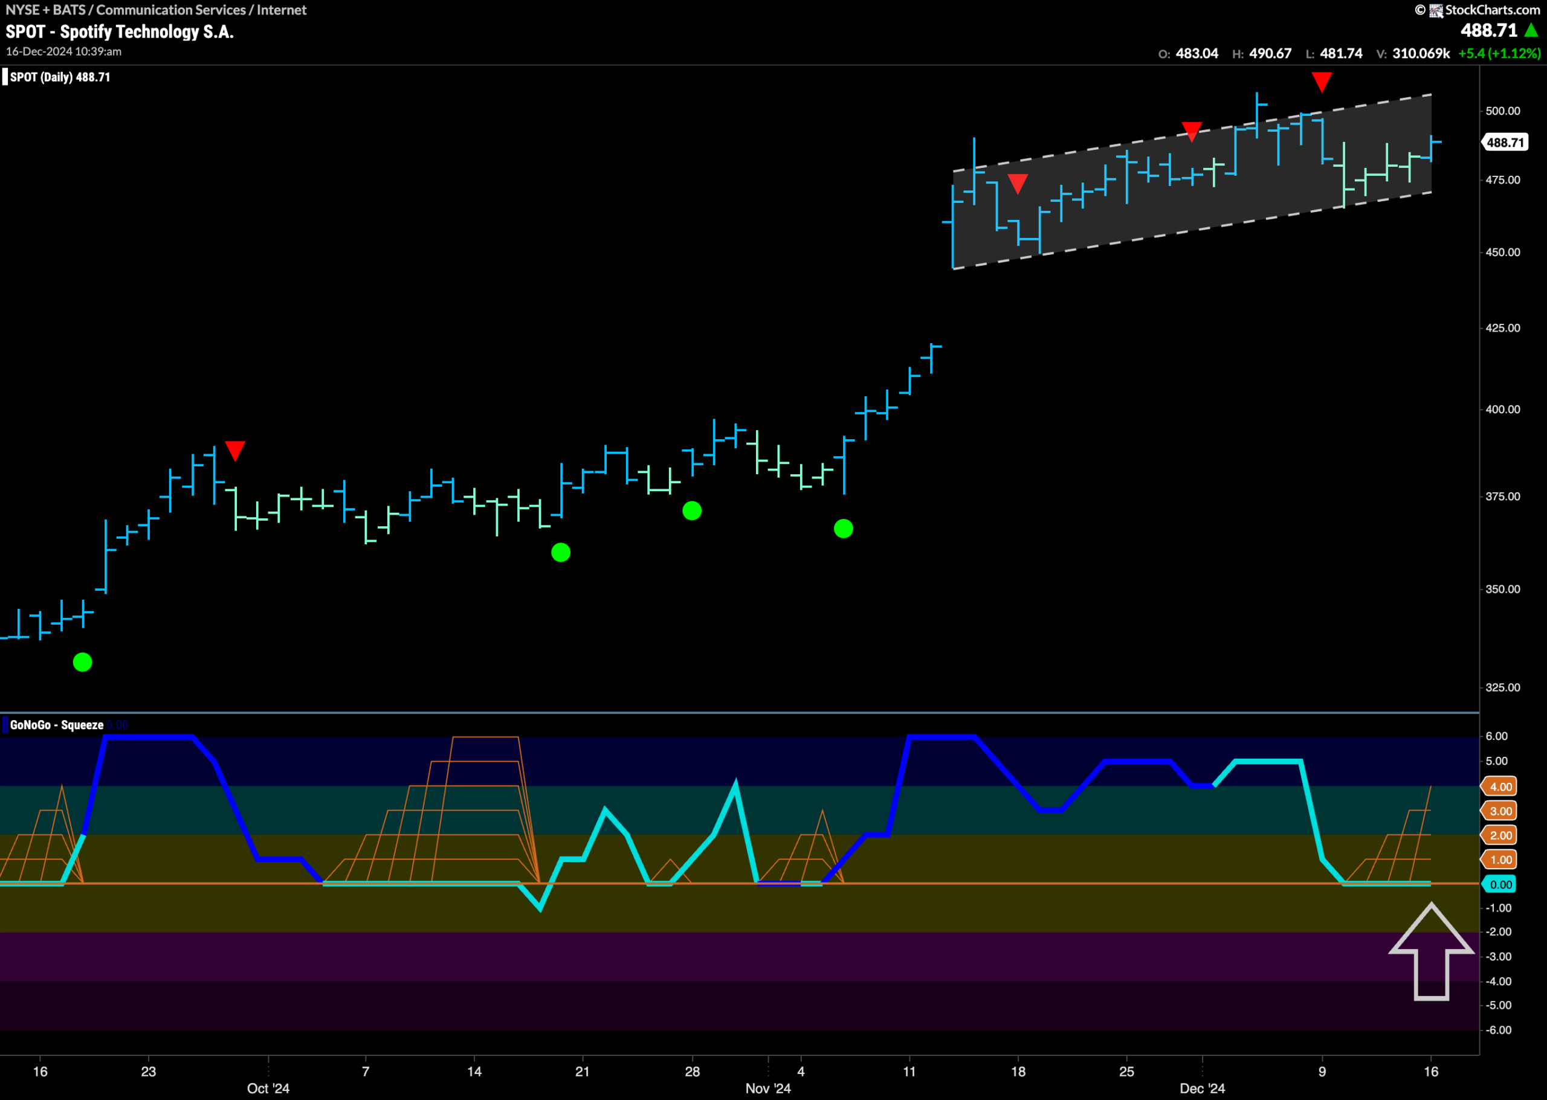Click the green up triangle beside price 488.71
The width and height of the screenshot is (1547, 1100).
tap(1531, 30)
